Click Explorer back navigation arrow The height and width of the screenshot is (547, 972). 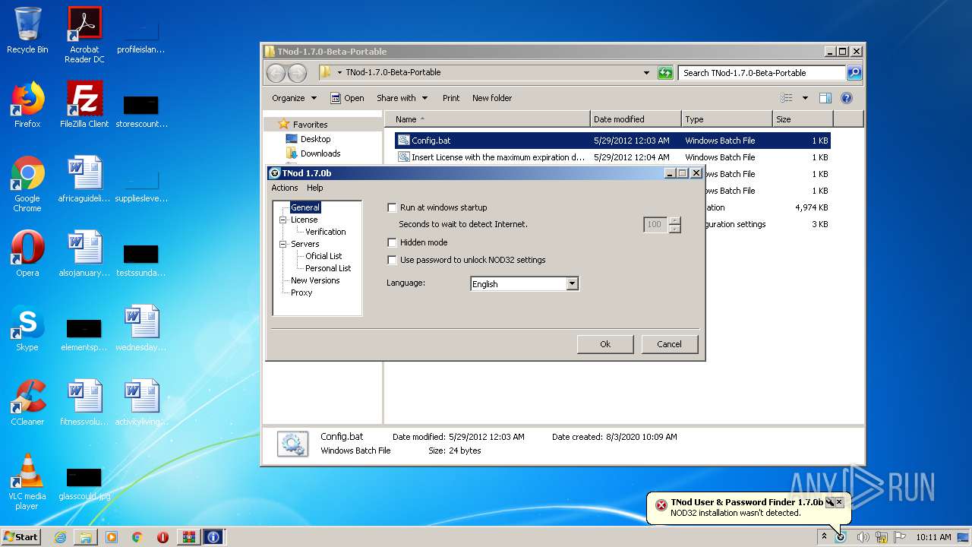(276, 73)
